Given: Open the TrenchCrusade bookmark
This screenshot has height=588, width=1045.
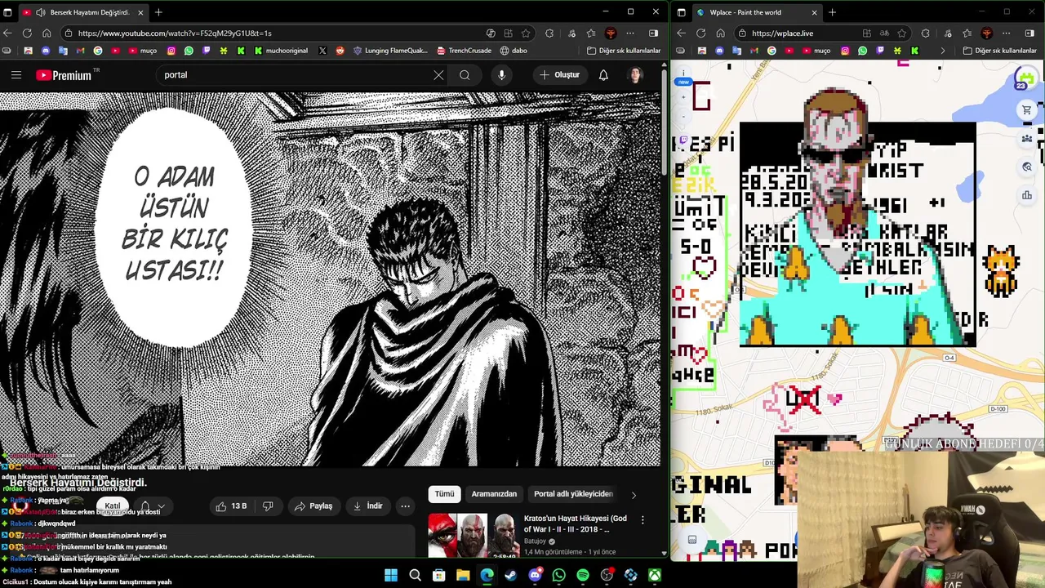Looking at the screenshot, I should pos(464,51).
